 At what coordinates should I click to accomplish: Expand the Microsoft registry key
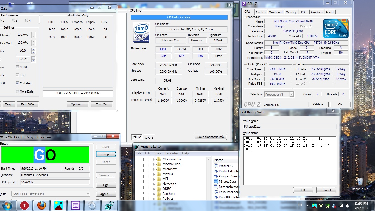[x=154, y=169]
